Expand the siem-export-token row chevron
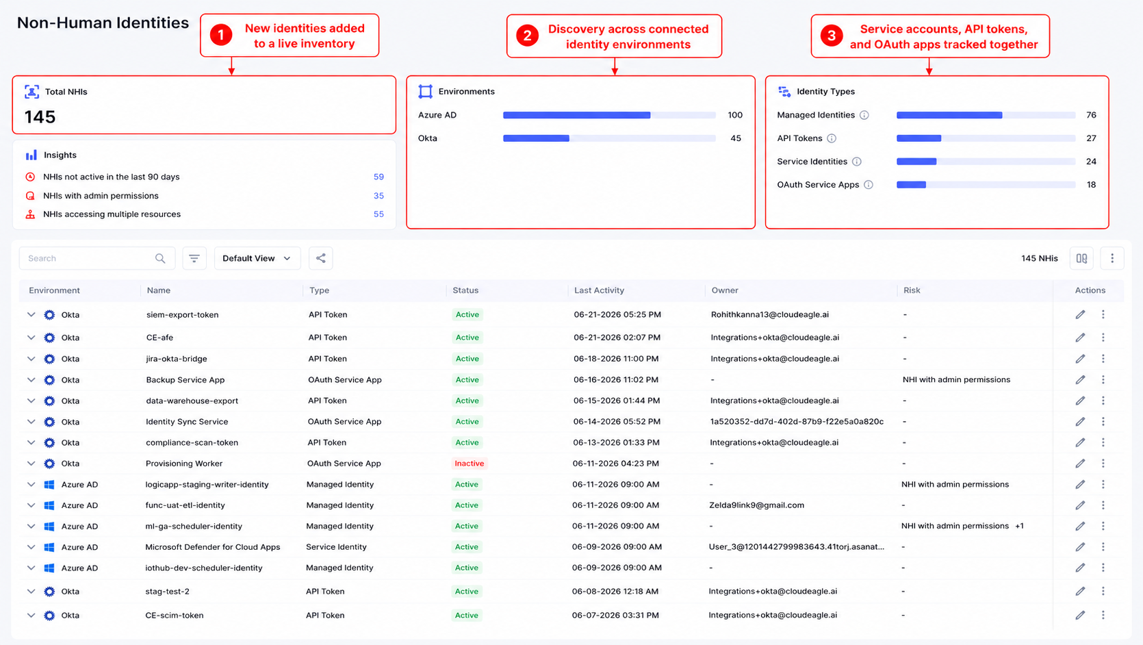Image resolution: width=1143 pixels, height=645 pixels. (31, 314)
